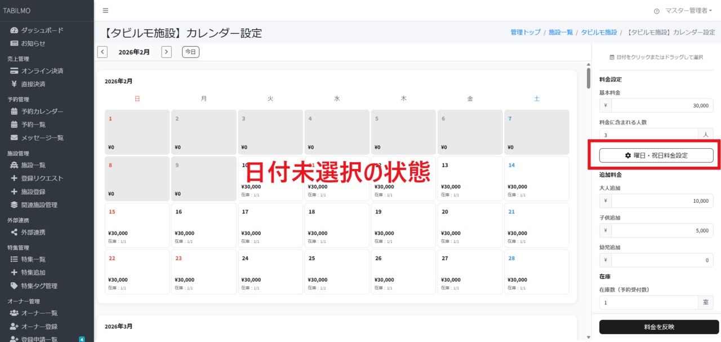Select the オンライン決済 payment icon
The image size is (721, 342).
[13, 70]
